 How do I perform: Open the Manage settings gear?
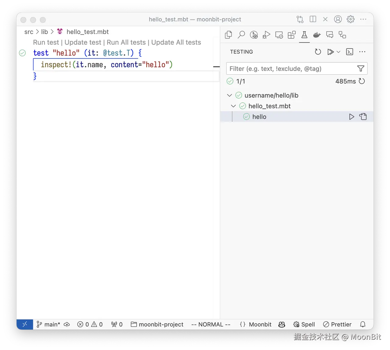click(x=351, y=19)
